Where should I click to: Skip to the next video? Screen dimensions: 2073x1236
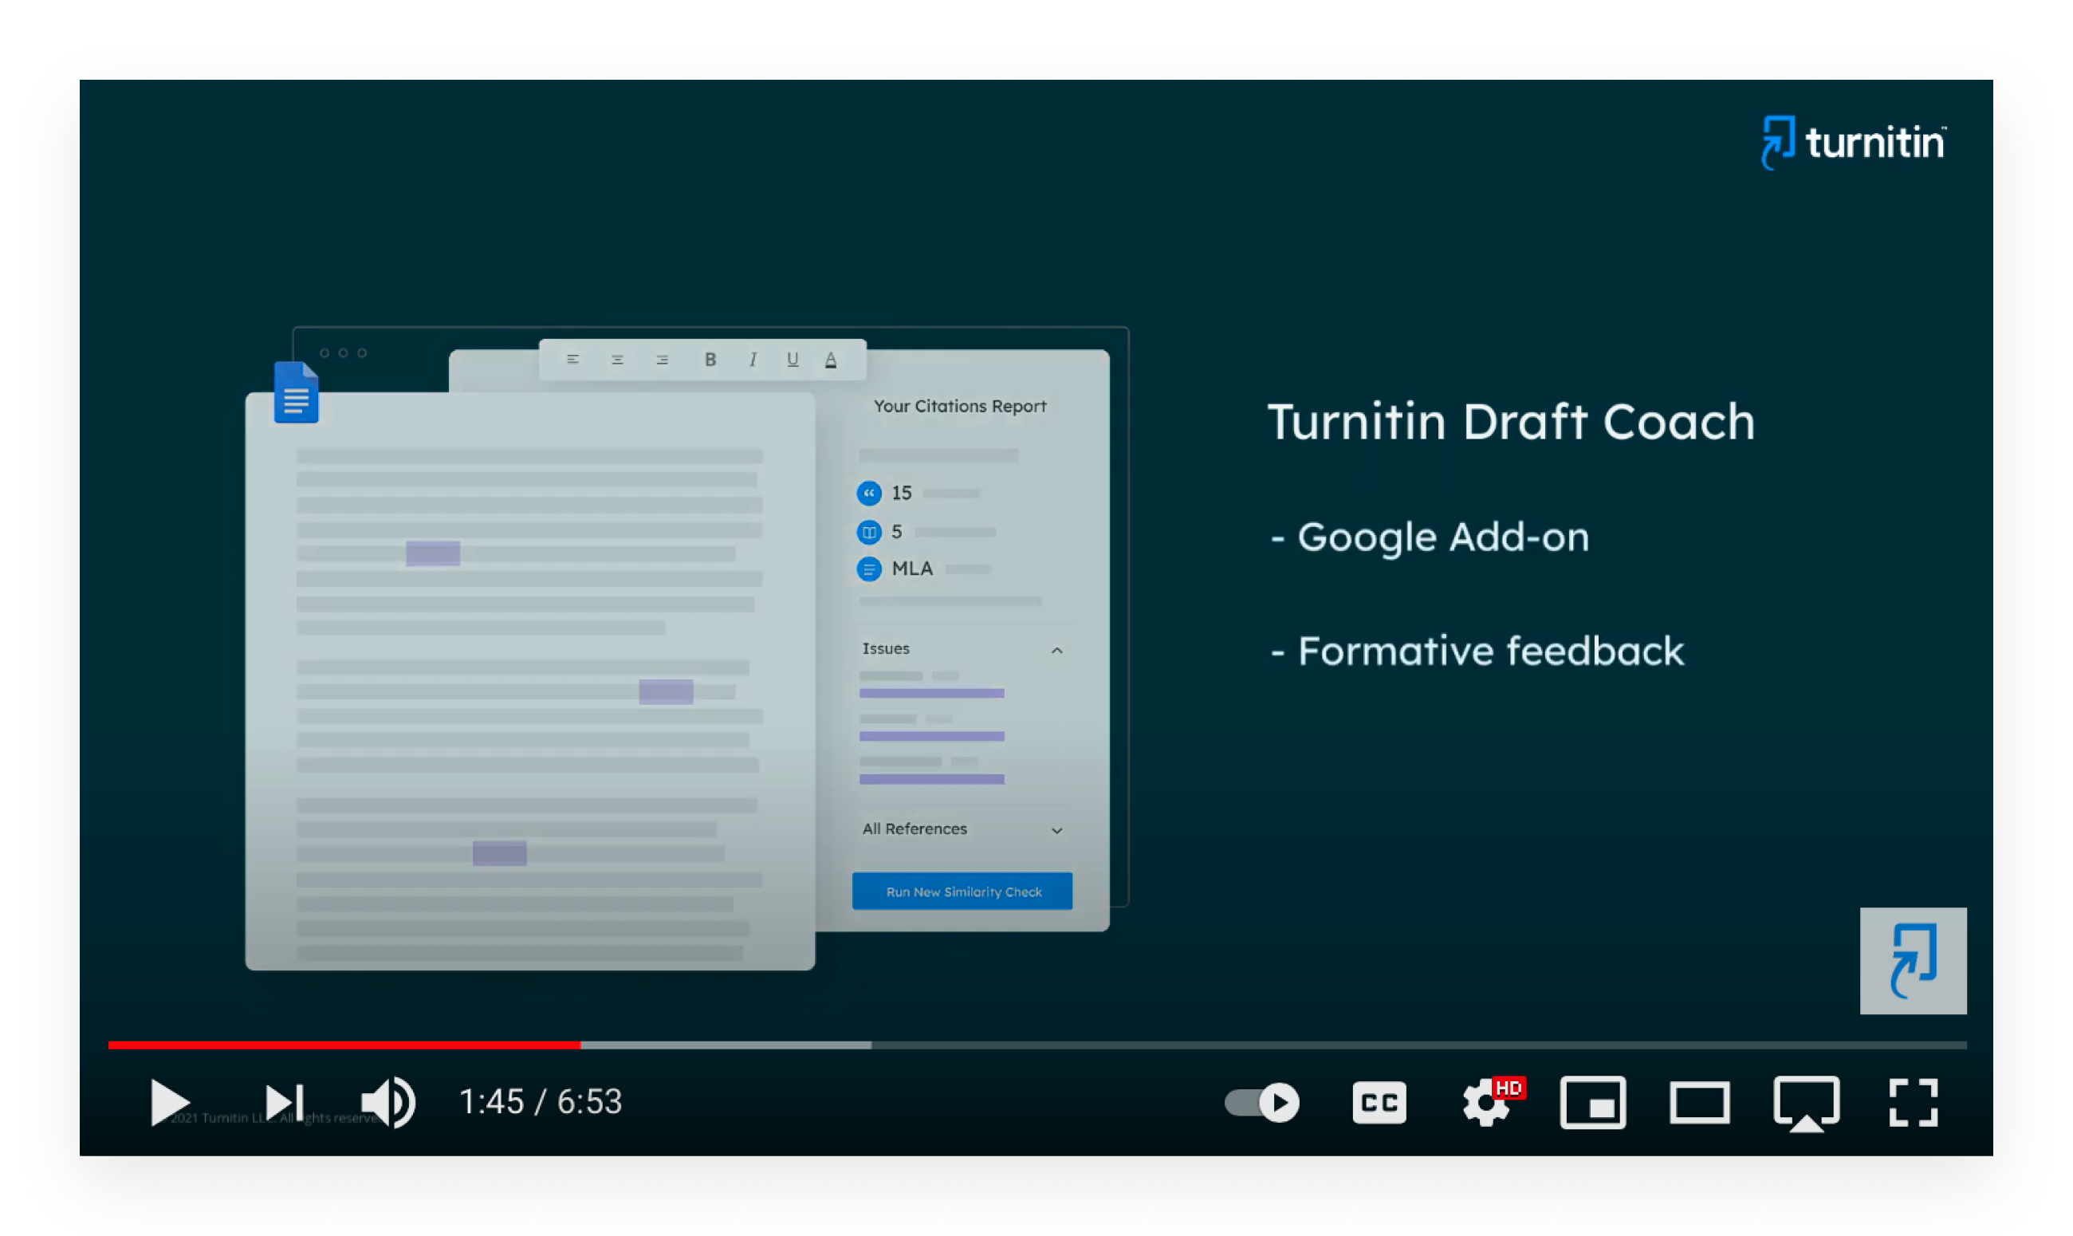click(284, 1102)
